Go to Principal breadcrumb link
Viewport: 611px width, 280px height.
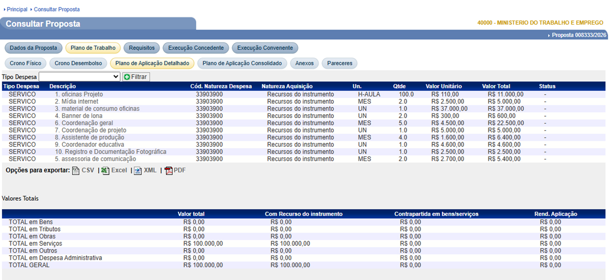click(17, 9)
